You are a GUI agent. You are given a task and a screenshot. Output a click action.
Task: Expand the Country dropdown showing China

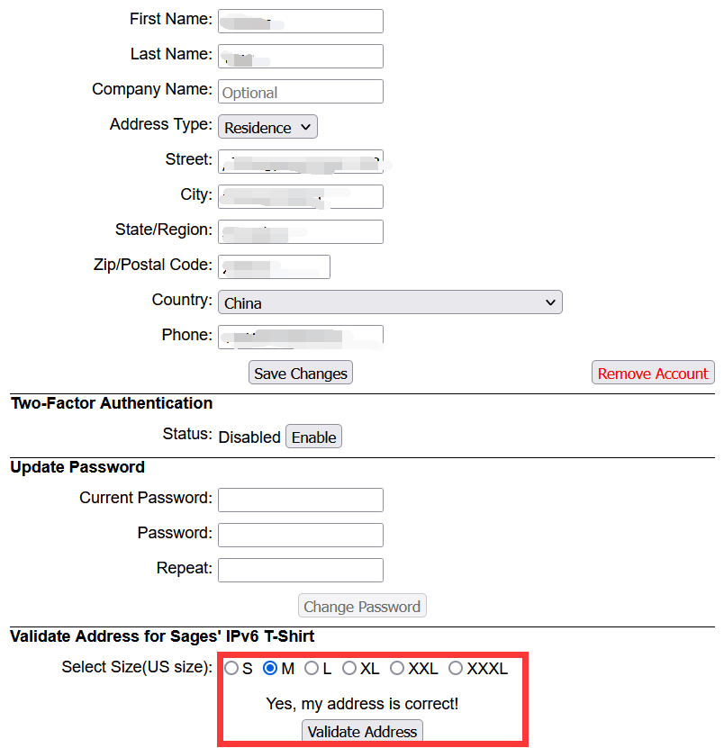tap(390, 302)
